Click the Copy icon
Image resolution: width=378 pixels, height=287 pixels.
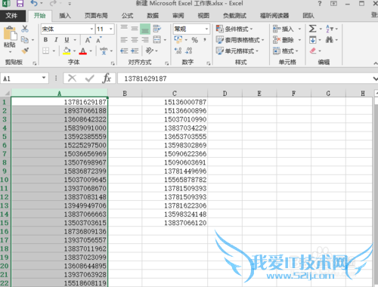pos(25,39)
